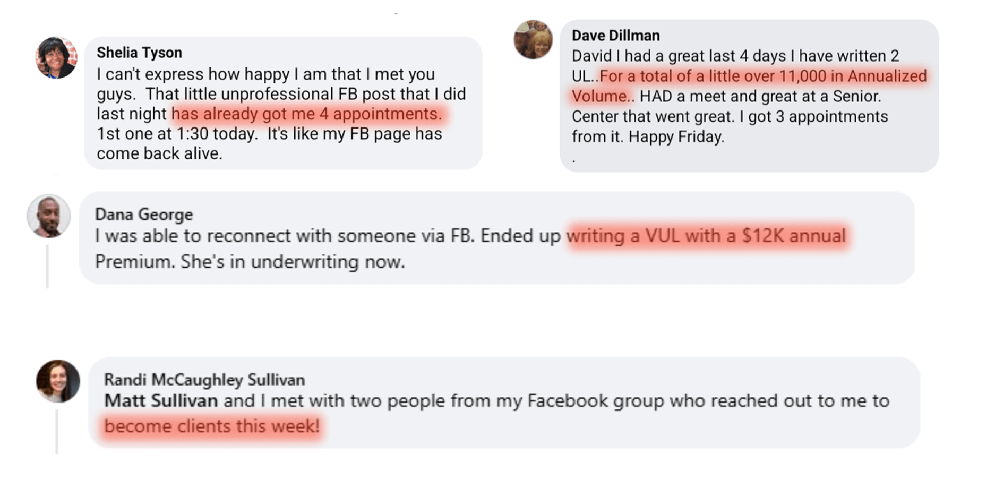995x479 pixels.
Task: Click Shelia Tyson's profile picture
Action: pyautogui.click(x=56, y=58)
